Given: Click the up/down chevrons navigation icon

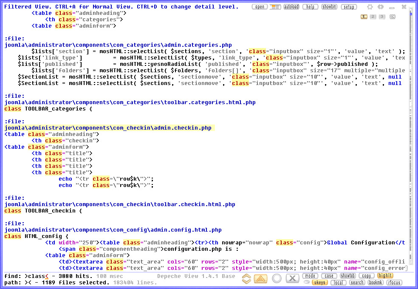Looking at the screenshot, I should click(247, 279).
